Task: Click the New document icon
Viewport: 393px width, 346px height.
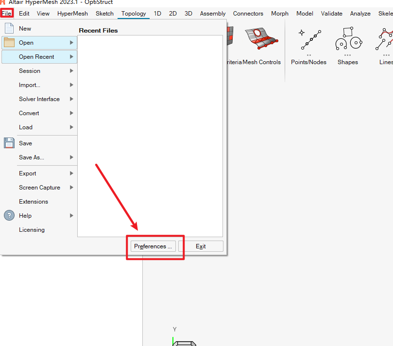Action: [x=9, y=29]
